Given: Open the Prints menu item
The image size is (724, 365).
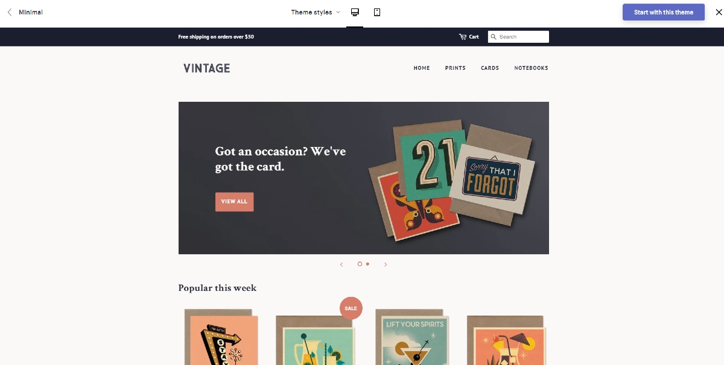Looking at the screenshot, I should pyautogui.click(x=456, y=68).
